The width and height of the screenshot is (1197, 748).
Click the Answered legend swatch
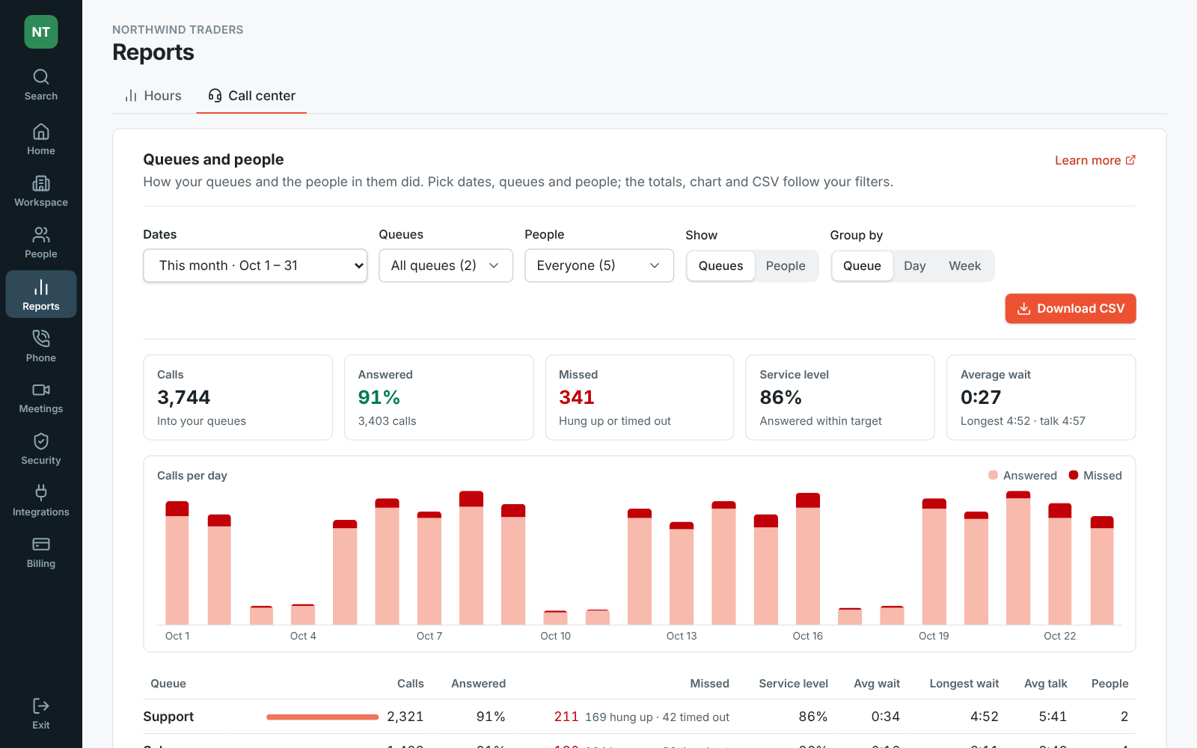point(994,475)
